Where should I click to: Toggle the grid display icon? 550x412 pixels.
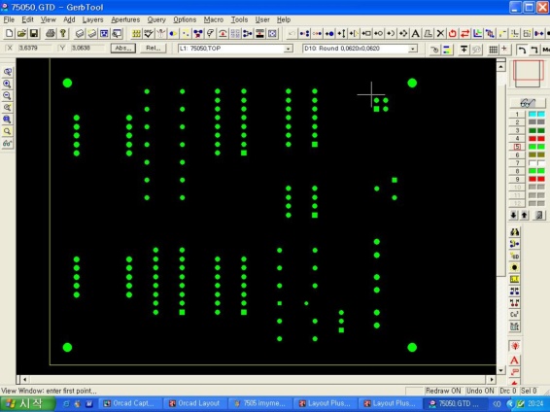click(494, 50)
